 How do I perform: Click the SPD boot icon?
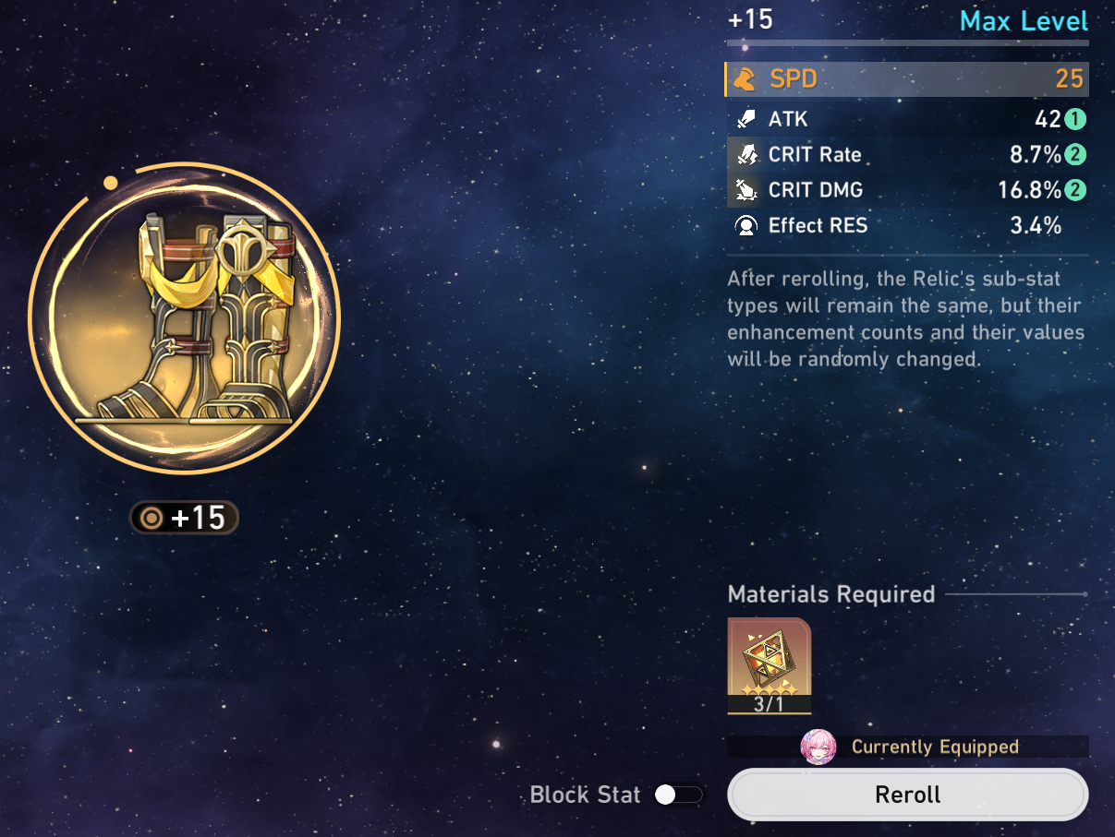pyautogui.click(x=745, y=79)
